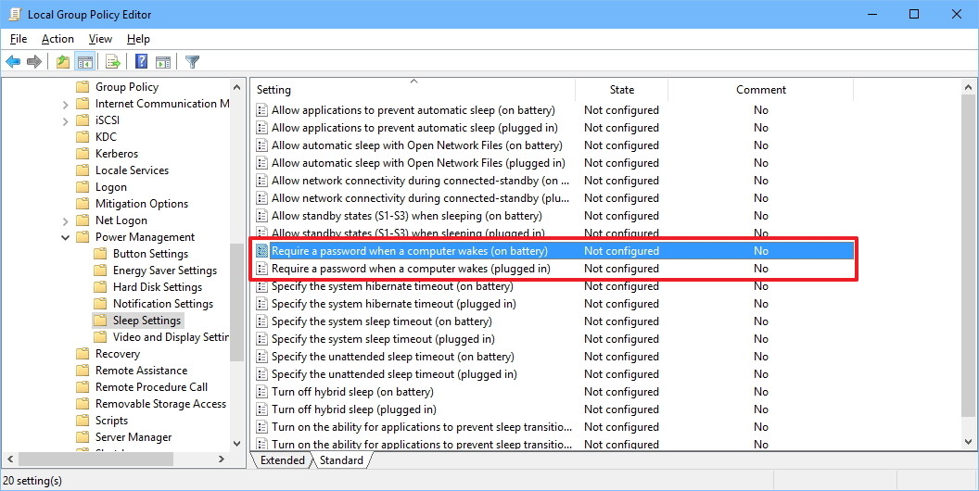
Task: Select 'Turn off hybrid sleep (plugged in)'
Action: coord(353,409)
